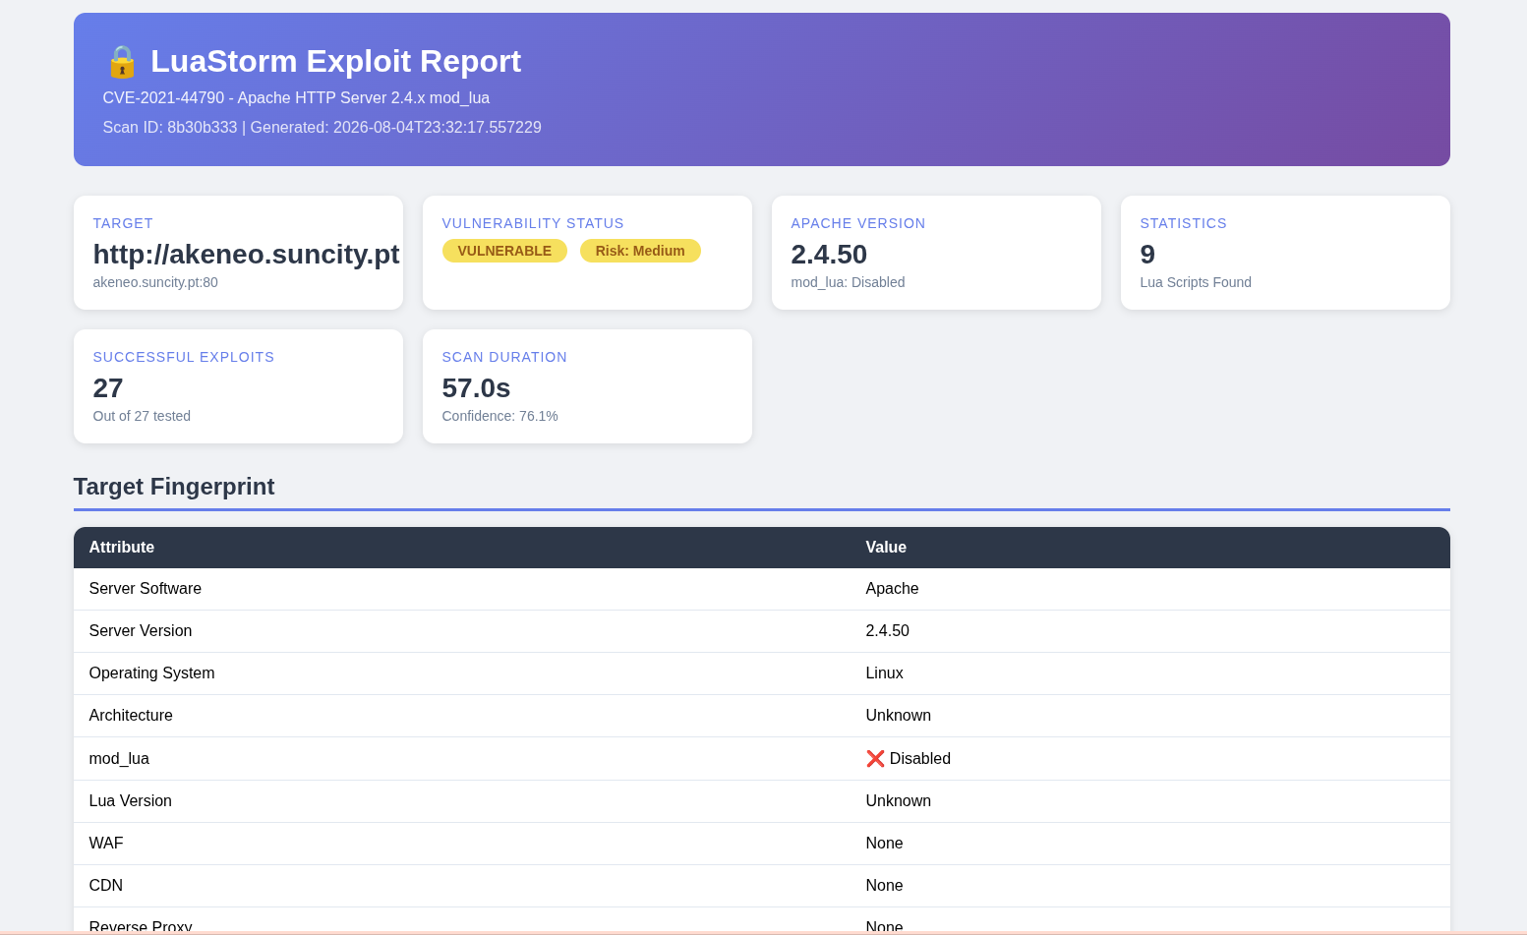Click the http://akeneo.suncity.pt target URL
1527x935 pixels.
tap(246, 255)
